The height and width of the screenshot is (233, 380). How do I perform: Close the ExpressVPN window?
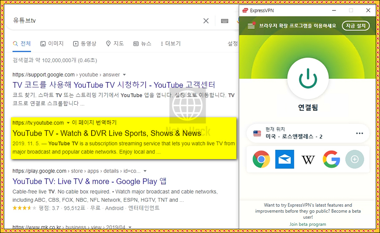pyautogui.click(x=368, y=11)
